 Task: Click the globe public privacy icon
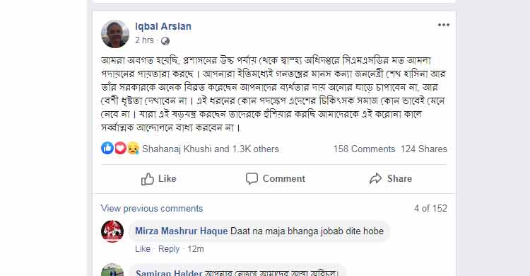(x=165, y=41)
